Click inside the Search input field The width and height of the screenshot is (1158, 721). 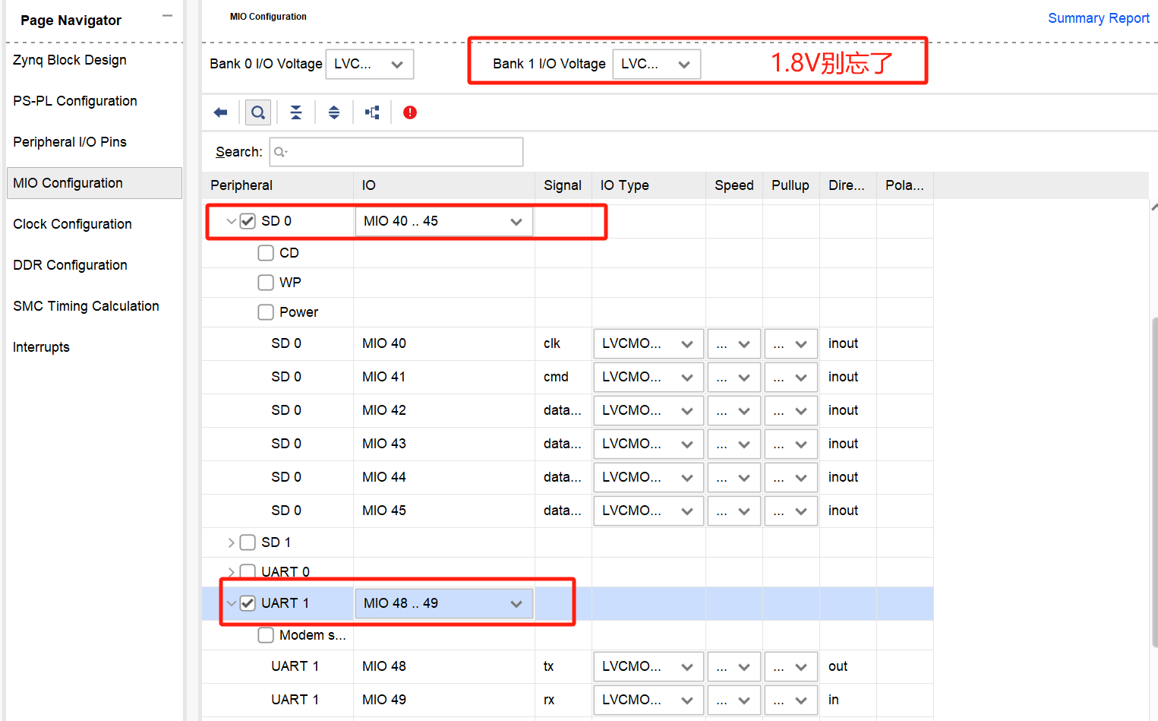coord(395,152)
